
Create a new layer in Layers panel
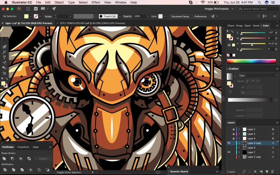coord(267,172)
